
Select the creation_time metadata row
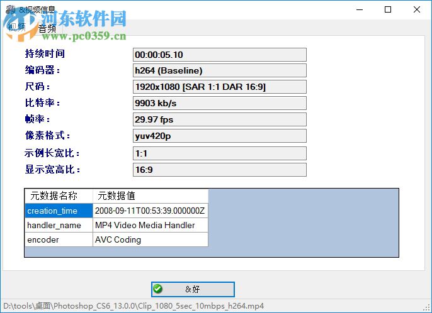pyautogui.click(x=59, y=211)
